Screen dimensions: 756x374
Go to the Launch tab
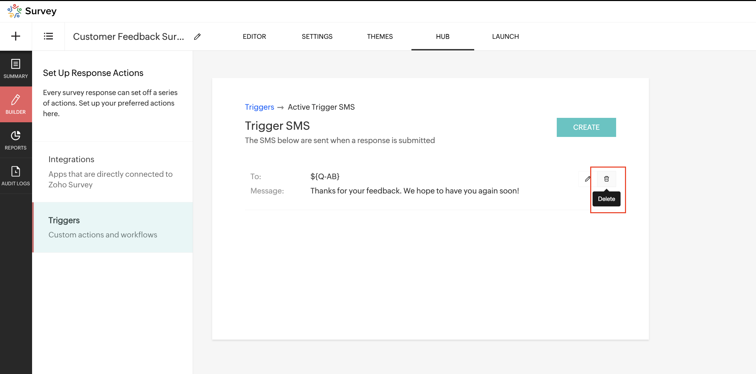pyautogui.click(x=505, y=36)
